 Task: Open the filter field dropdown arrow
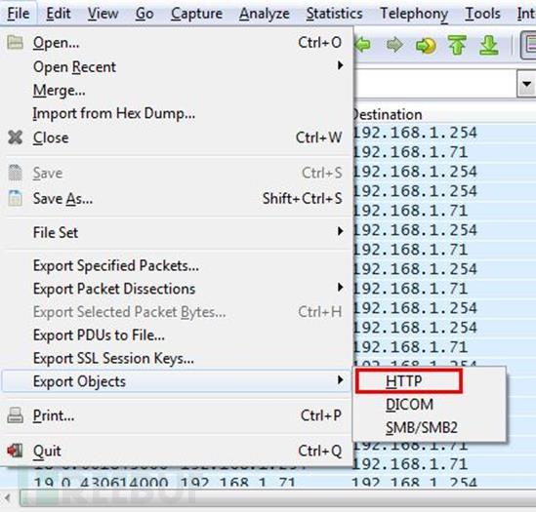[526, 84]
